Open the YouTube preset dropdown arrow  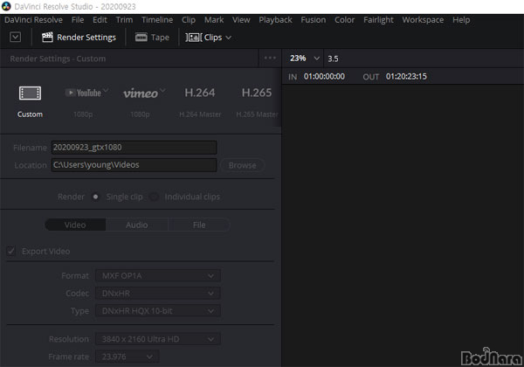click(106, 90)
